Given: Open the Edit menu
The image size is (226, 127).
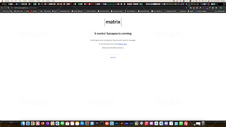Looking at the screenshot, I should tap(16, 1).
